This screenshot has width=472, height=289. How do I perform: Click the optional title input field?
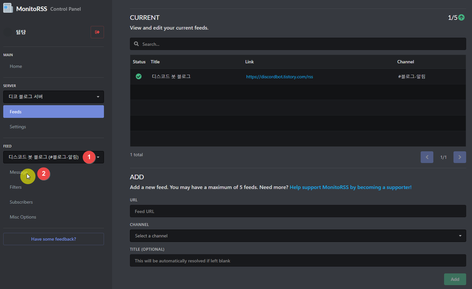[x=298, y=260]
